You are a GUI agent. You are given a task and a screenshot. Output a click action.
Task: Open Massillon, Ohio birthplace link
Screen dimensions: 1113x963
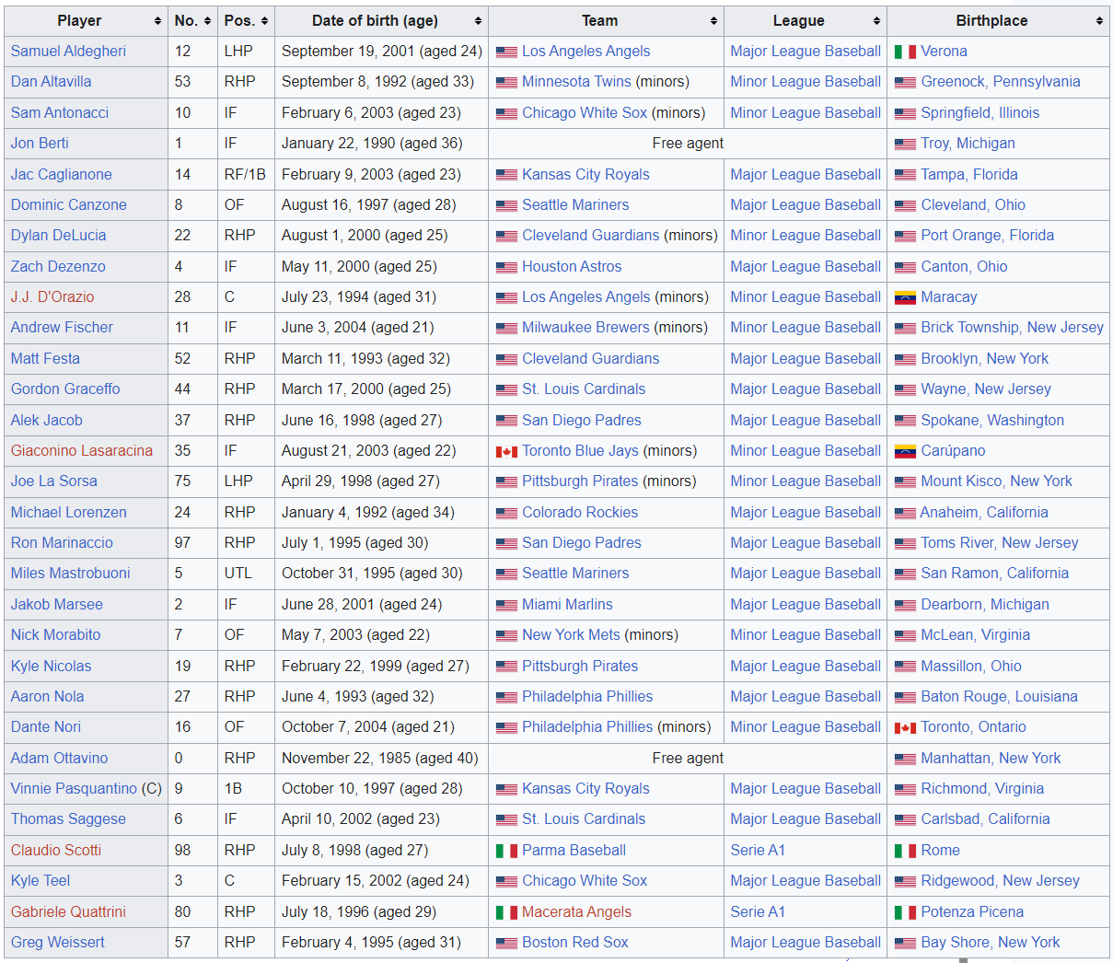point(971,667)
